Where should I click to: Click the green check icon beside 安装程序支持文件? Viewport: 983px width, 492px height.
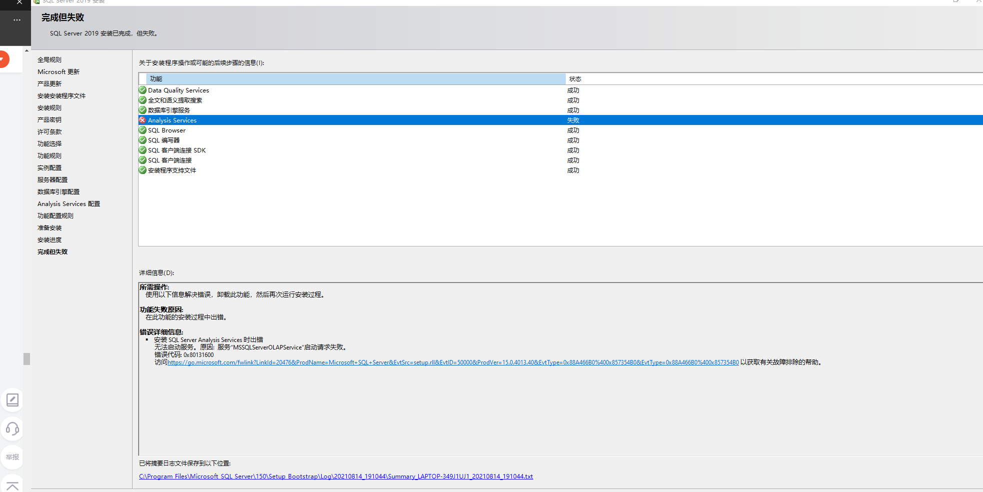pyautogui.click(x=142, y=170)
